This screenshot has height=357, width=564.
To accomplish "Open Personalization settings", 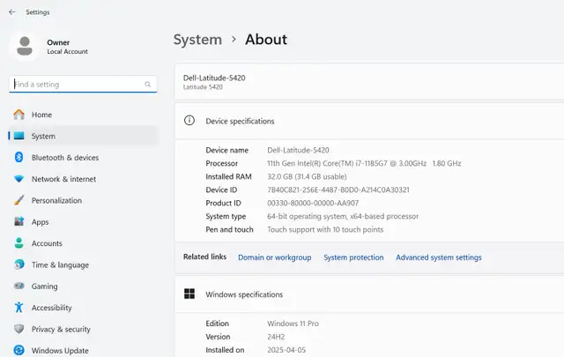I will [x=83, y=200].
